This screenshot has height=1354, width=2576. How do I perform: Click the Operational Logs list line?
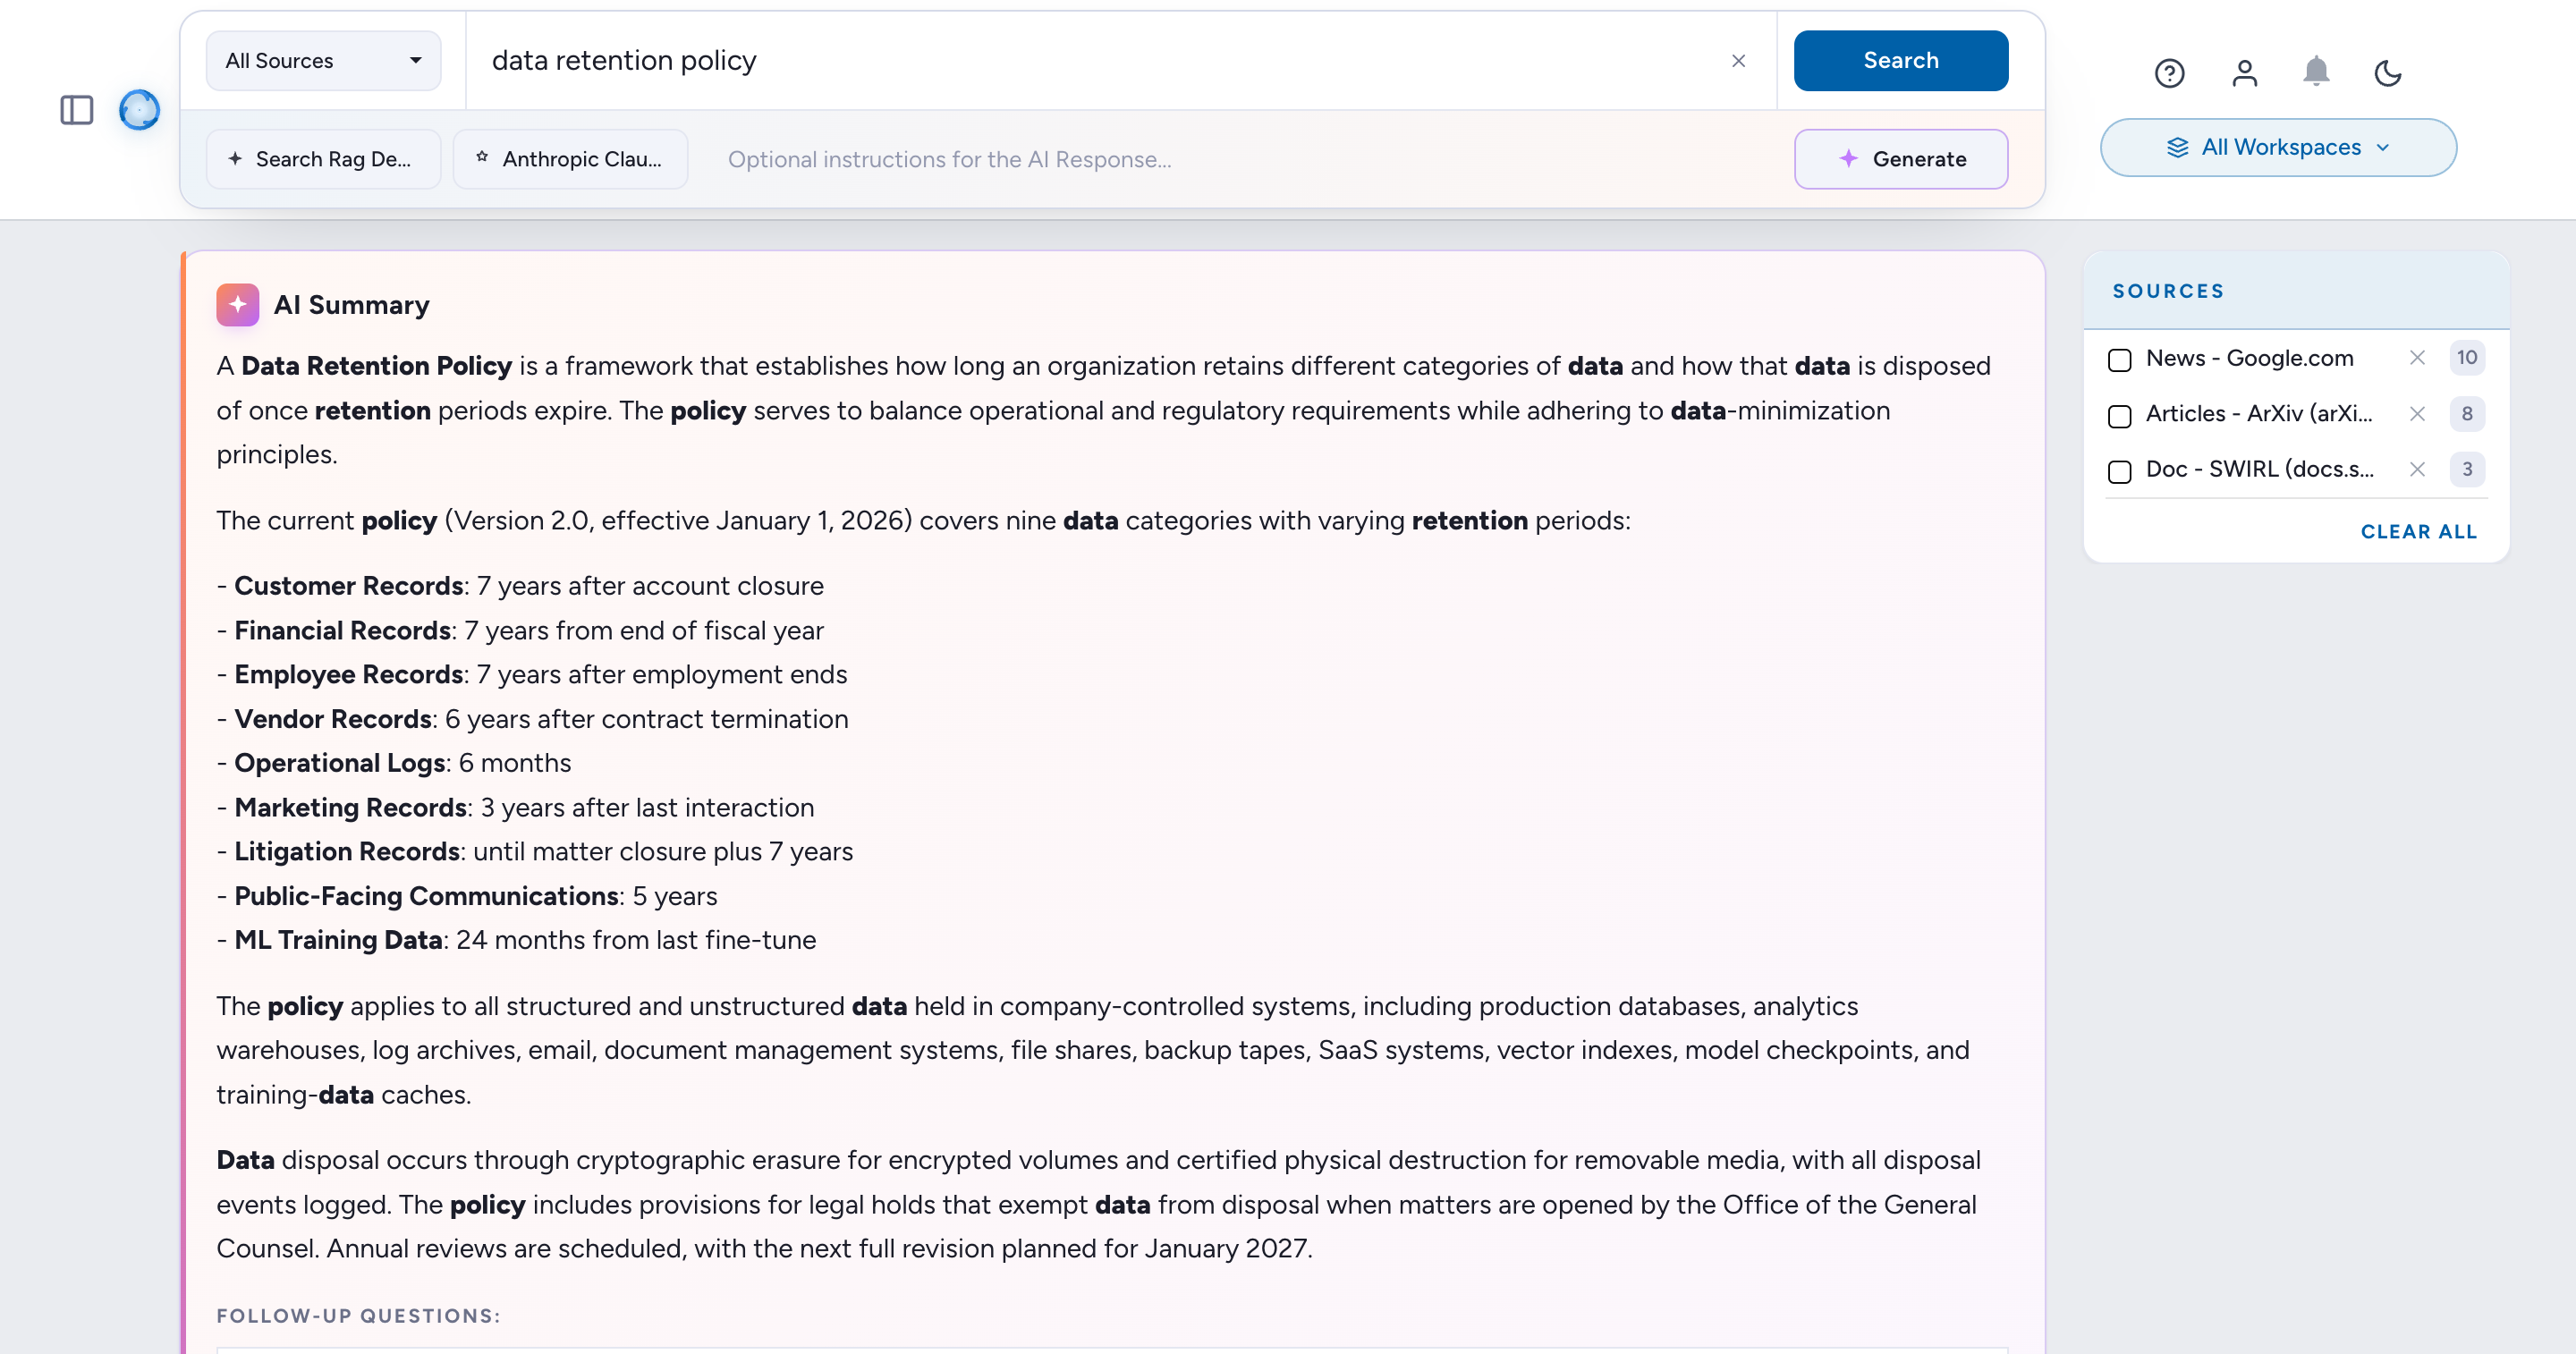[394, 763]
